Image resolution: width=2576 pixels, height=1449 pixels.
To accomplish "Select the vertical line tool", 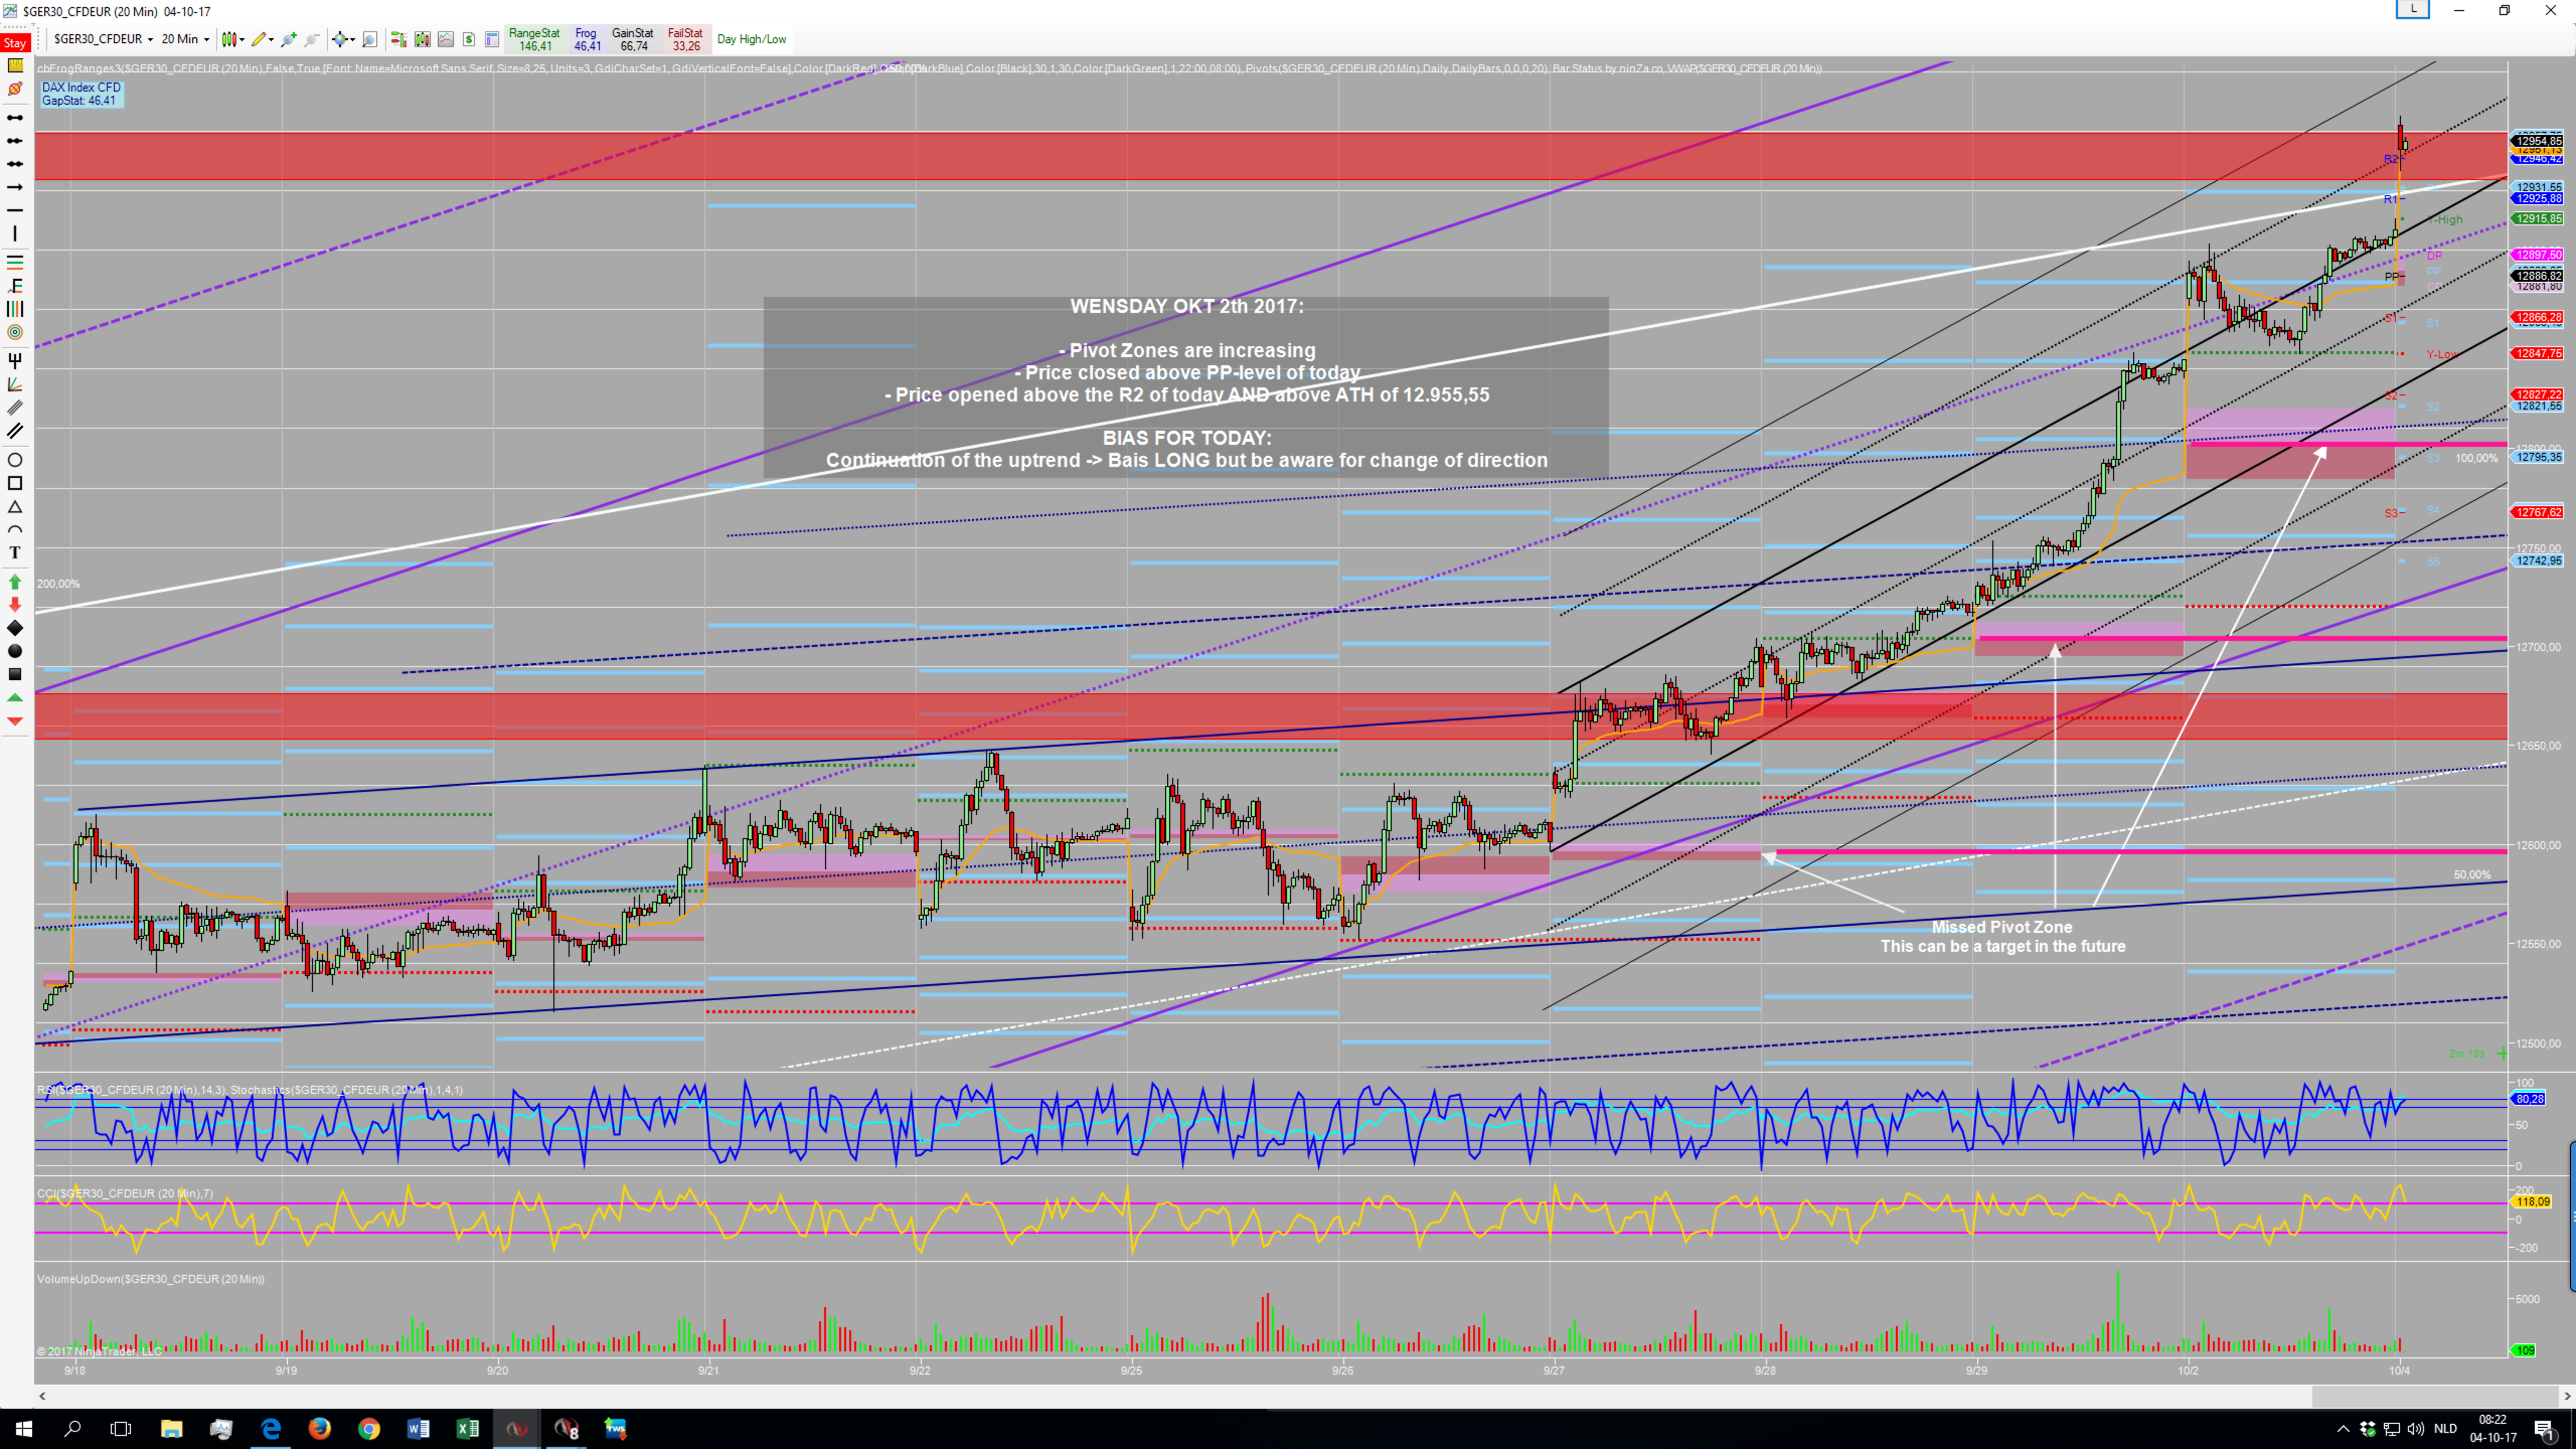I will click(x=15, y=234).
